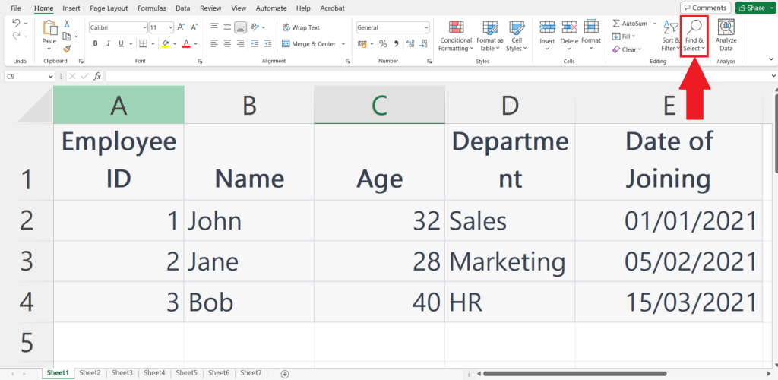Click the Paste clipboard icon
Screen dimensions: 778x380
click(x=49, y=29)
